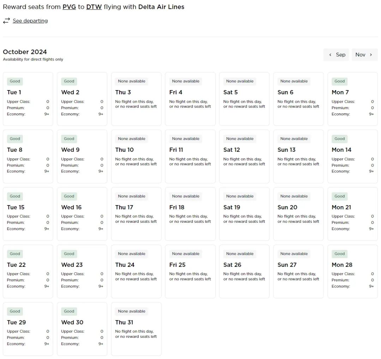381x359 pixels.
Task: Select the Wed 2 date card
Action: (82, 99)
